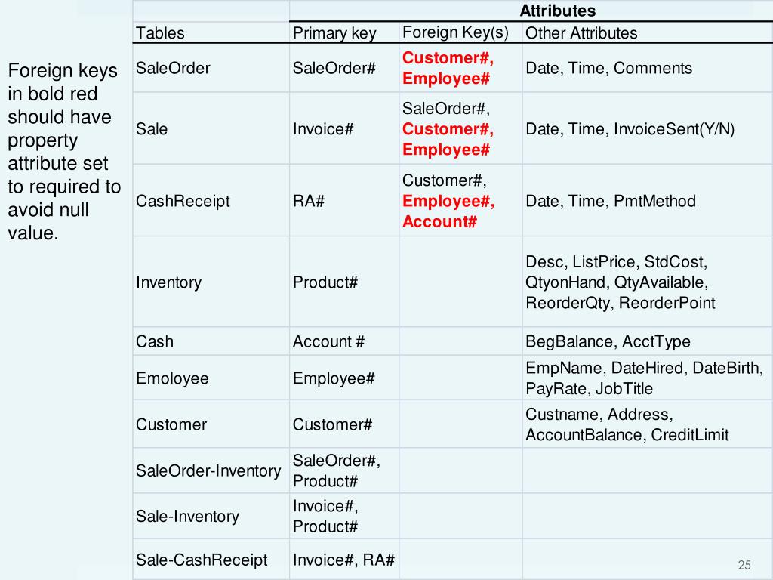Click the Custname, Address attributes cell
The height and width of the screenshot is (580, 773).
(x=627, y=424)
